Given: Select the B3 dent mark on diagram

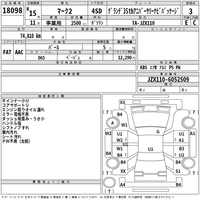Looking at the screenshot, I should click(x=181, y=148).
